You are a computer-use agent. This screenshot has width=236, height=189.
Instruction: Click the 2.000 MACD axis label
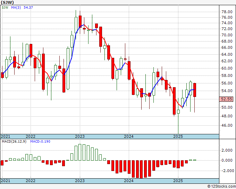(227, 151)
